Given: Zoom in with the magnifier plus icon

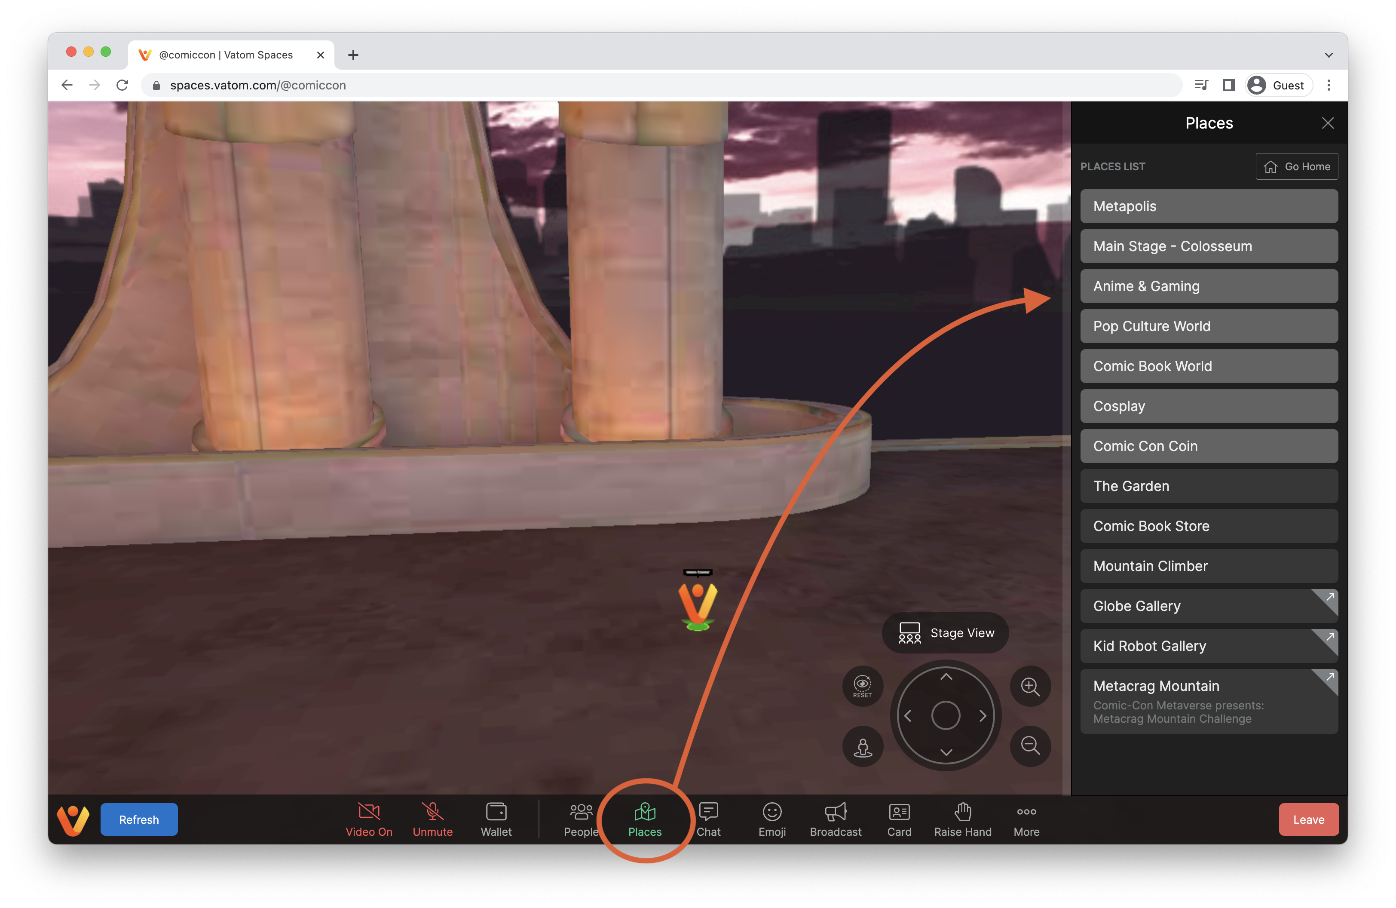Looking at the screenshot, I should pyautogui.click(x=1030, y=686).
